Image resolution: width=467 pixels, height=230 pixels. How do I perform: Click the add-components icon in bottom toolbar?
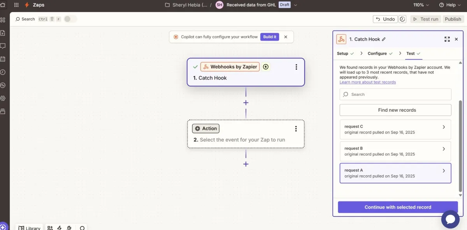pos(50,228)
